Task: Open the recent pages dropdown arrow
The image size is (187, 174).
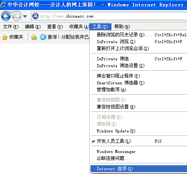Action: (x=25, y=16)
